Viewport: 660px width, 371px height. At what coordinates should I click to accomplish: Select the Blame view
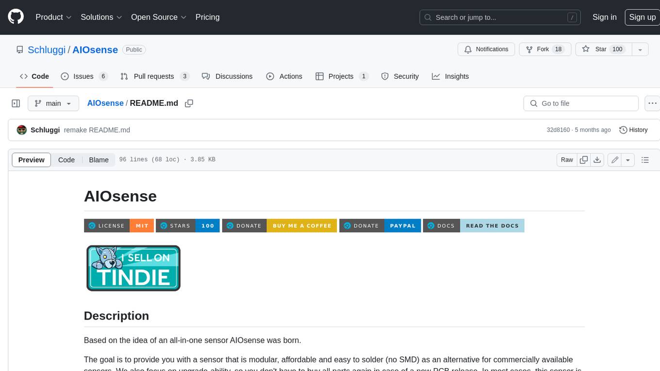pyautogui.click(x=99, y=160)
